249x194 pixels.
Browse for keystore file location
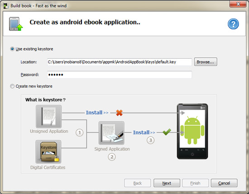pos(206,62)
